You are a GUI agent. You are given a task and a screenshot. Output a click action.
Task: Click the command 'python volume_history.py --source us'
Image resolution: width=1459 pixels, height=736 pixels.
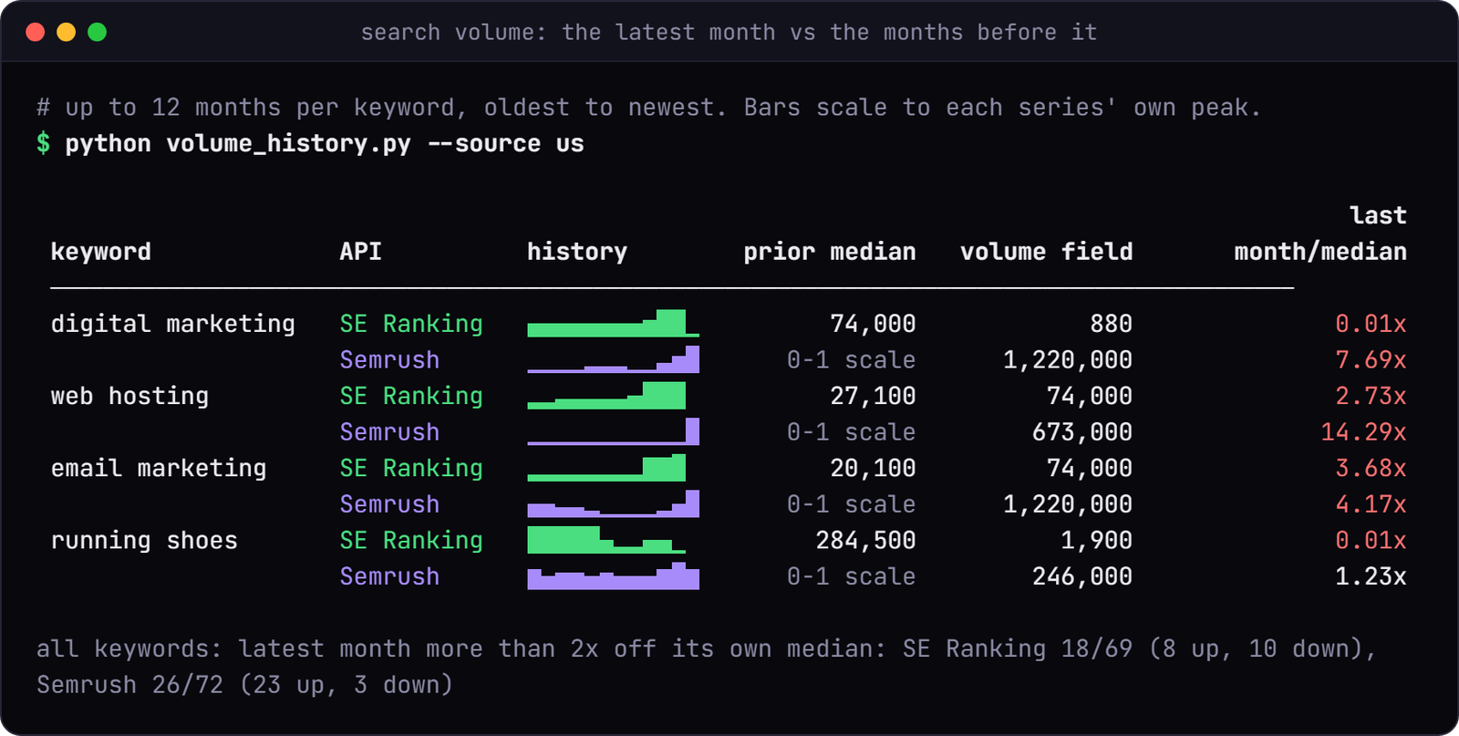(x=325, y=144)
